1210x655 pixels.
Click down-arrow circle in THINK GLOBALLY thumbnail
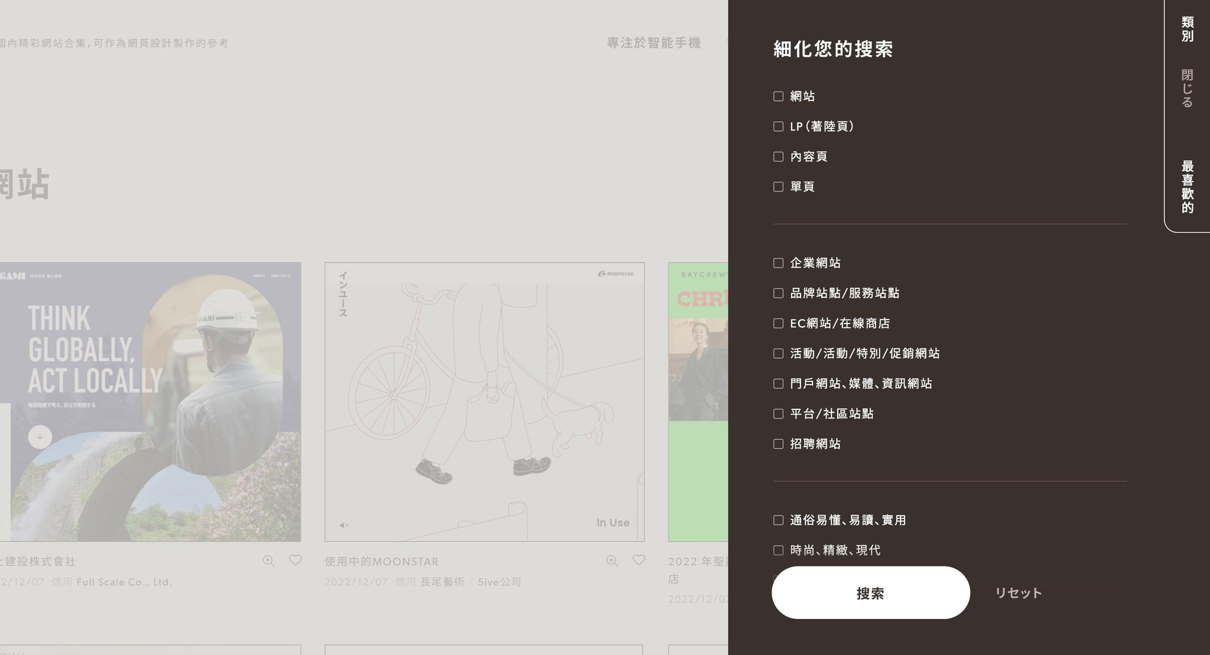pyautogui.click(x=40, y=437)
